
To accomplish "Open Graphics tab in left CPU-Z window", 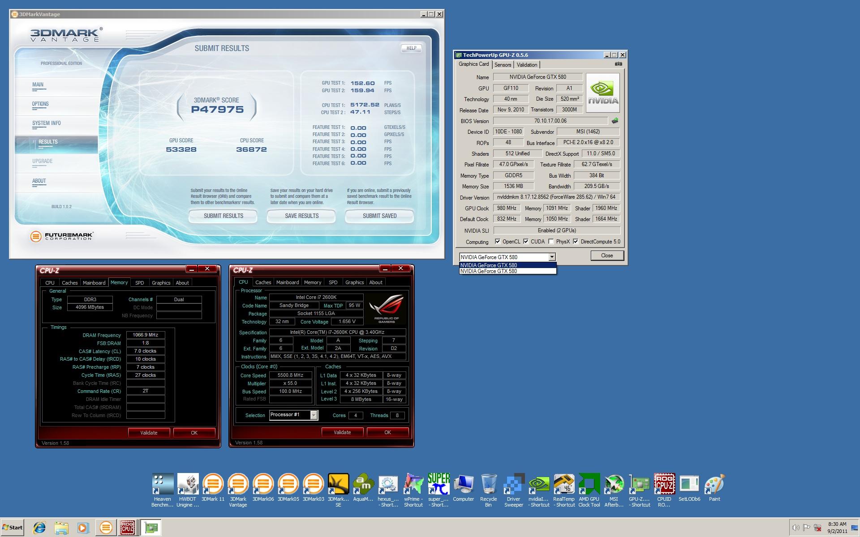I will click(161, 283).
